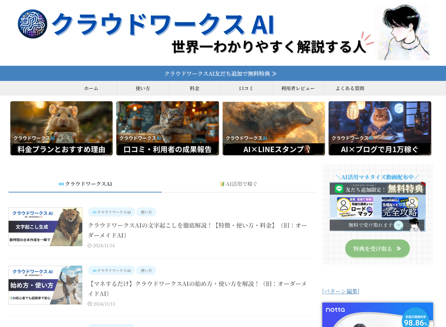Click the clock icon next to 2024/11/13
The width and height of the screenshot is (446, 327).
click(90, 304)
